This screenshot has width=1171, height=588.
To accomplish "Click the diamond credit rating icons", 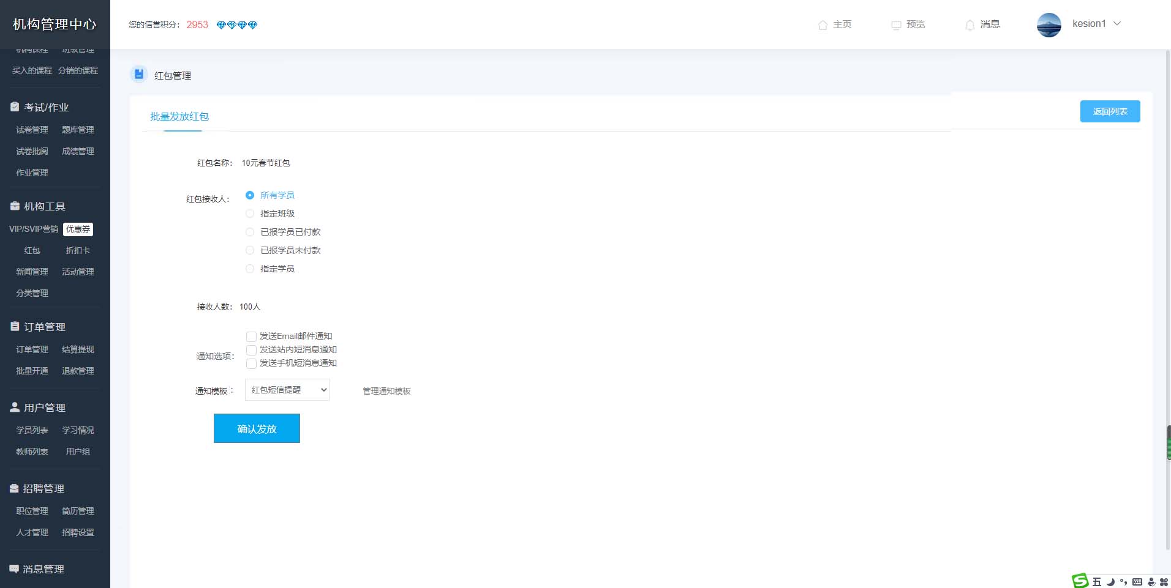I will click(237, 25).
